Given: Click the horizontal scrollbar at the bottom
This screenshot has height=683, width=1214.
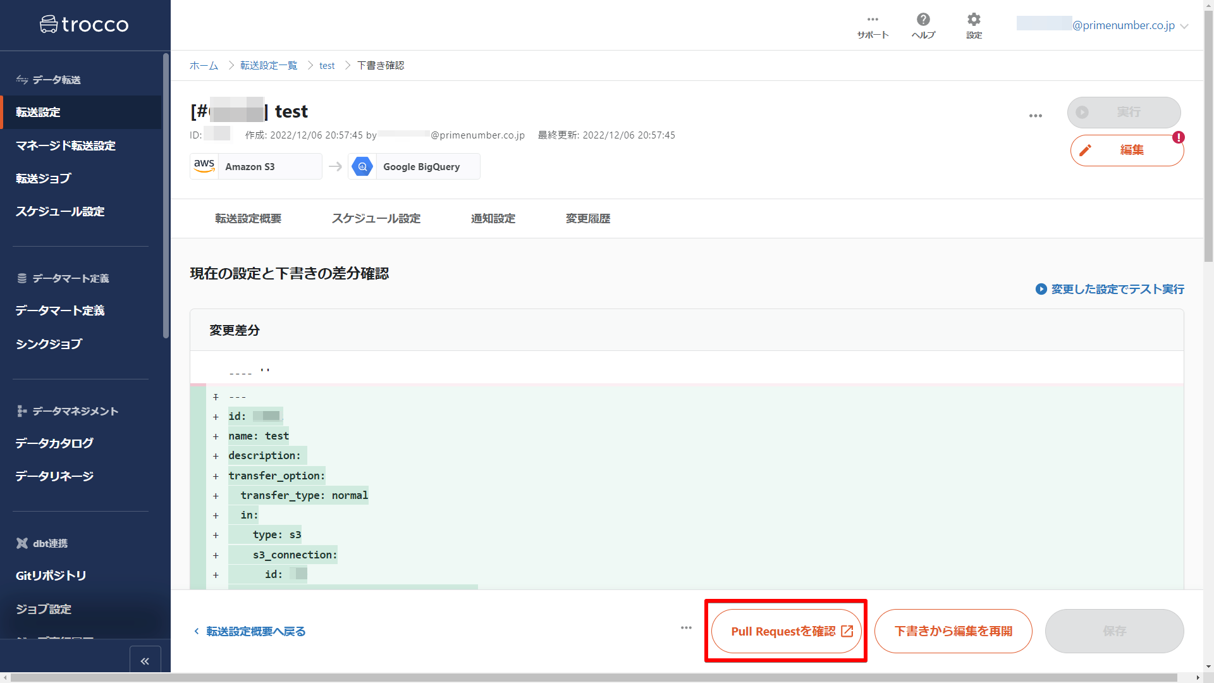Looking at the screenshot, I should [594, 678].
